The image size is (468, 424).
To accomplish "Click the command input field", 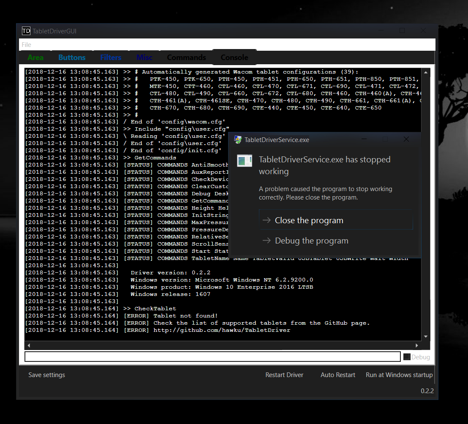I will coord(211,356).
